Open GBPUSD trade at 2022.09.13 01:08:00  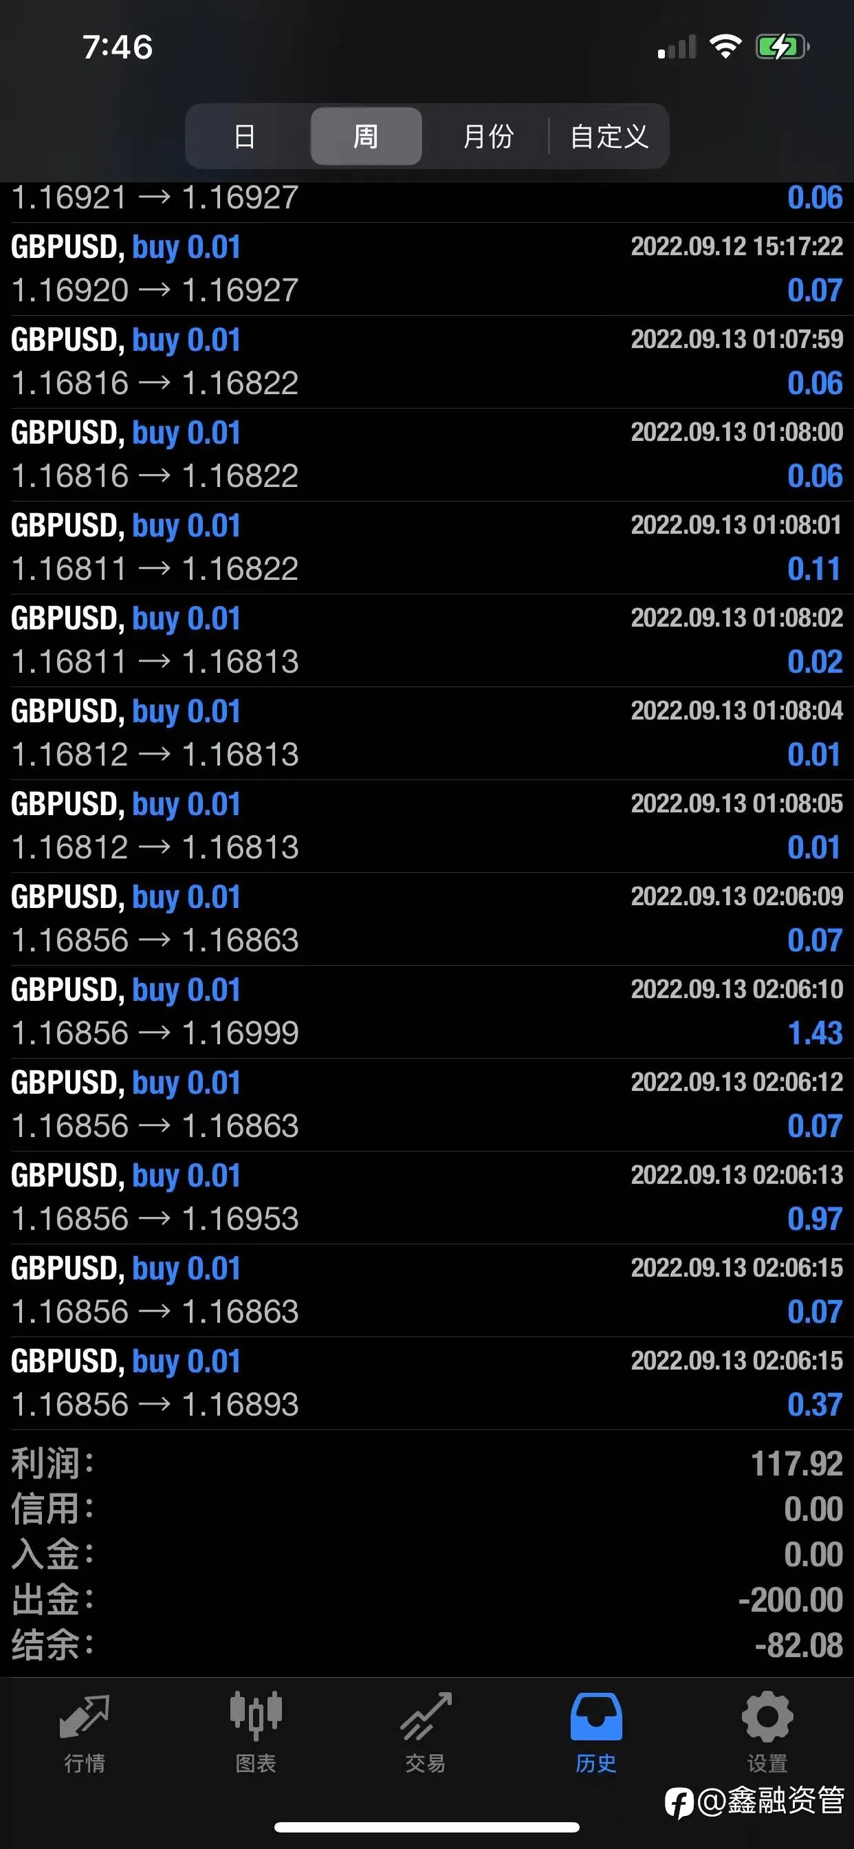click(x=427, y=455)
